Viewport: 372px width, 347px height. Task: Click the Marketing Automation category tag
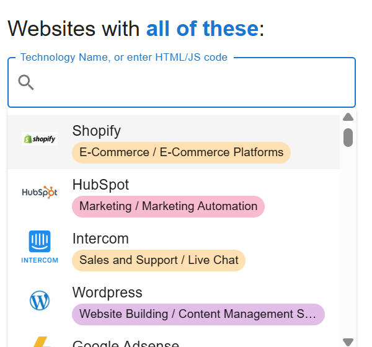(x=168, y=206)
